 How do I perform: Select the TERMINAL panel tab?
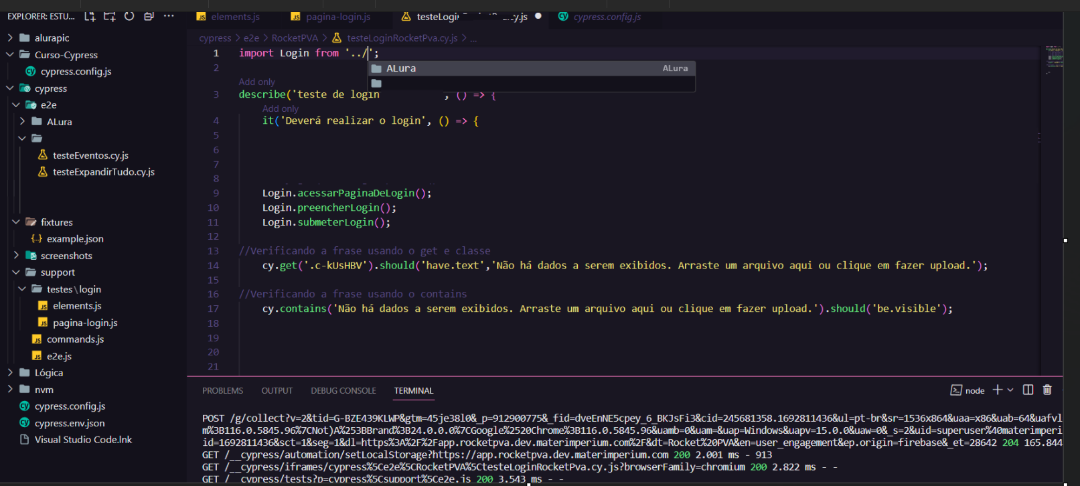click(414, 390)
